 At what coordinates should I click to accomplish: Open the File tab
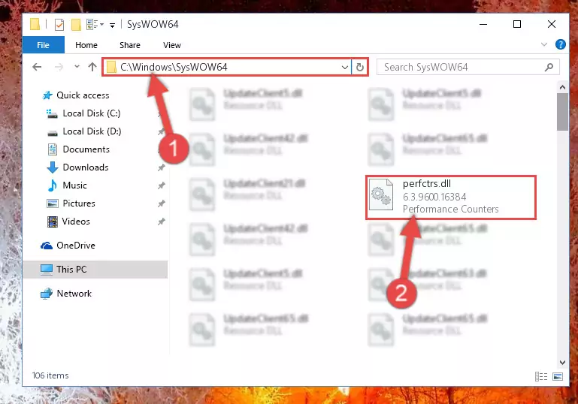(43, 45)
